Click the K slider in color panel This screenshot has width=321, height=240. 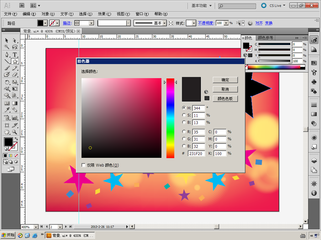(274, 61)
